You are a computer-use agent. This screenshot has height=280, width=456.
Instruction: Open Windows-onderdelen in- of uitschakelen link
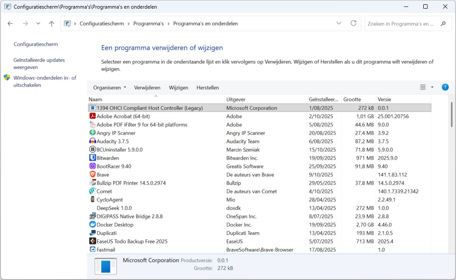tap(45, 81)
